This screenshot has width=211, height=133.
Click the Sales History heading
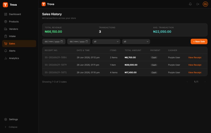pos(52,14)
